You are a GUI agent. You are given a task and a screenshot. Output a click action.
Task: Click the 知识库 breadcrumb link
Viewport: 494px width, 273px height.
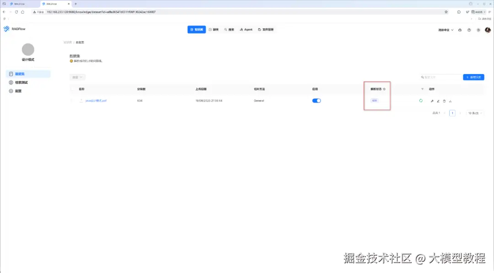click(x=68, y=42)
